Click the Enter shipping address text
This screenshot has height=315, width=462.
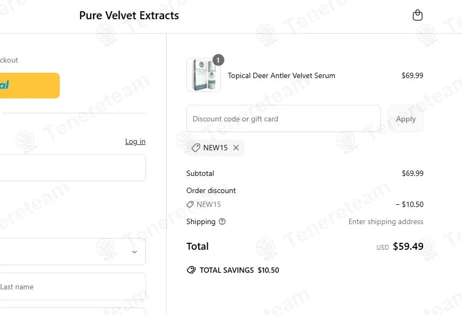click(x=386, y=221)
